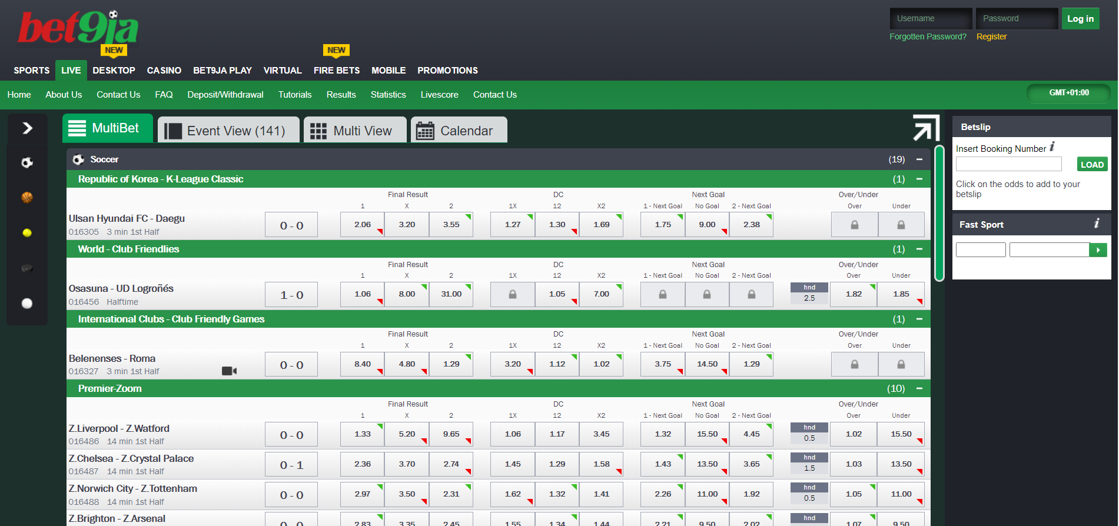Viewport: 1119px width, 526px height.
Task: Click locked Over odds for Ulsan Hyundai match
Action: coord(855,225)
